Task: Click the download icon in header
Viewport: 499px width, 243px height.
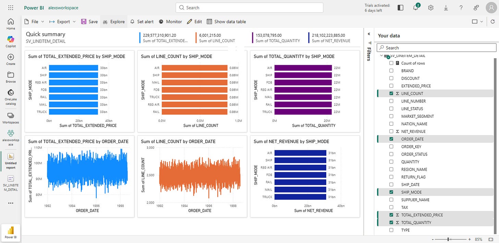Action: click(x=446, y=8)
